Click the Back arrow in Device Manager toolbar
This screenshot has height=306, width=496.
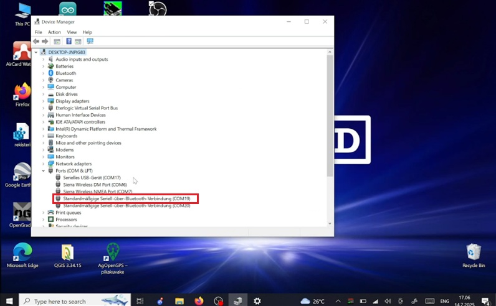pos(37,41)
